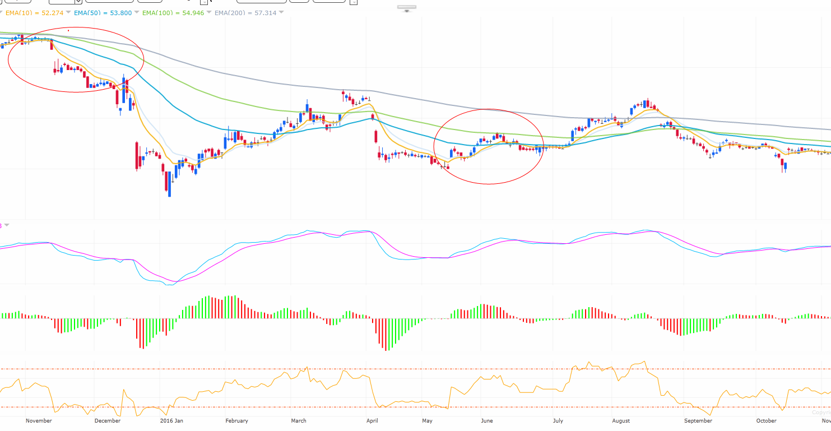Open the dropdown arrow beside EMA(10)

(68, 12)
